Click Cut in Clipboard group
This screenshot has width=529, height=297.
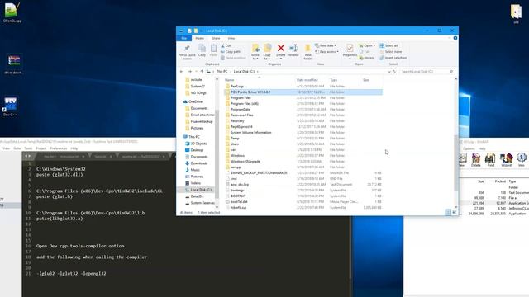tap(226, 45)
